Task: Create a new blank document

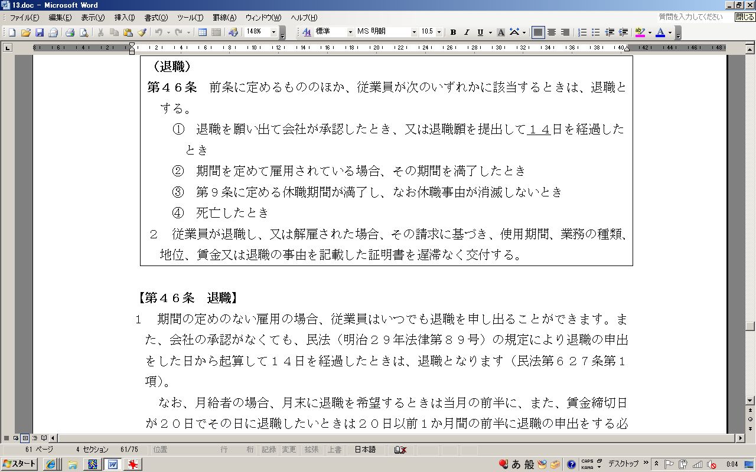Action: click(12, 32)
